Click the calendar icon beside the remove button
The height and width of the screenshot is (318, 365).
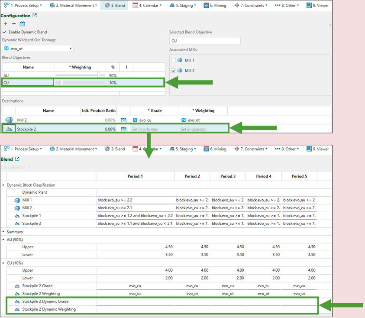pos(23,24)
